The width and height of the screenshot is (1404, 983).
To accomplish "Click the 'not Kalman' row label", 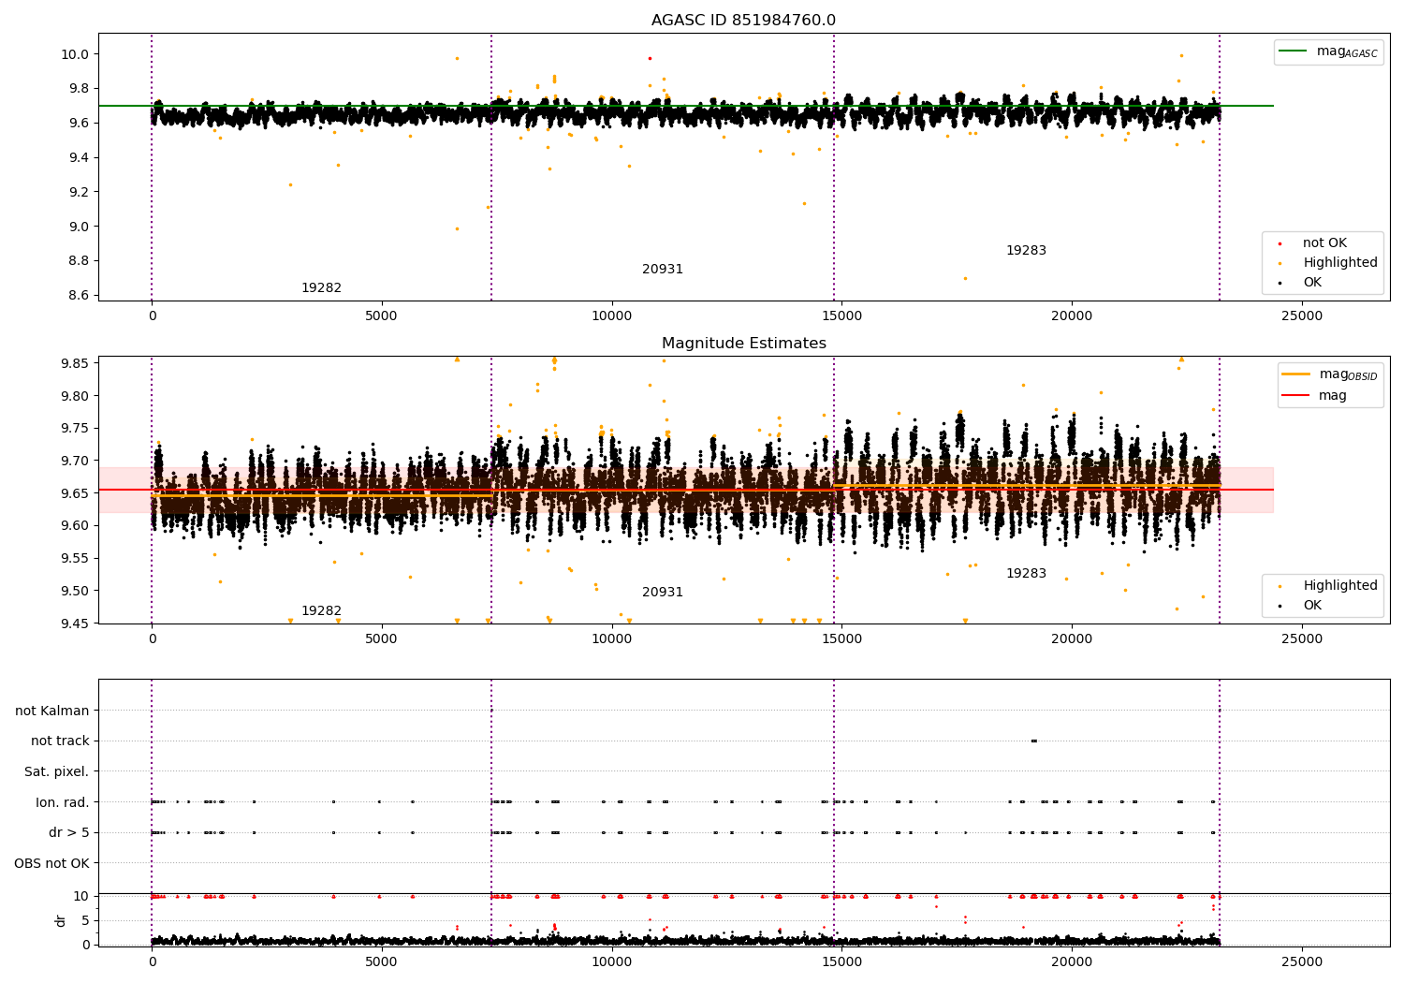I will coord(52,711).
